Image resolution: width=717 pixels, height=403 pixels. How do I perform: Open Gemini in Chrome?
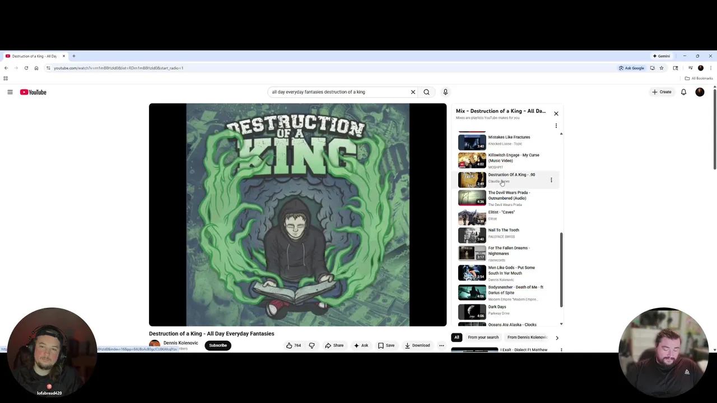[x=662, y=56]
